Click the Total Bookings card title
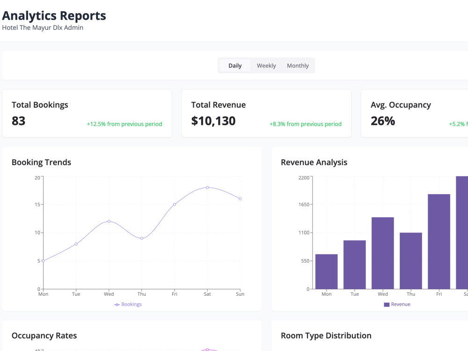 pyautogui.click(x=40, y=105)
